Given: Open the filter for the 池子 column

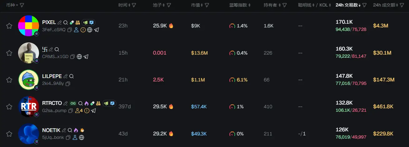Looking at the screenshot, I should 169,5.
